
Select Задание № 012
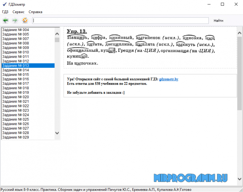[28, 61]
